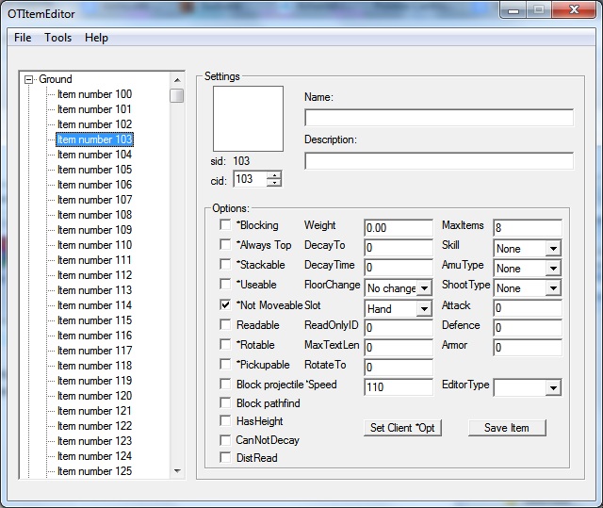
Task: Focus the Description input field
Action: pyautogui.click(x=439, y=161)
